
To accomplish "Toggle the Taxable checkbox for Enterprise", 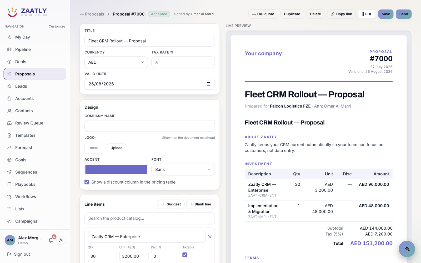I will click(185, 255).
